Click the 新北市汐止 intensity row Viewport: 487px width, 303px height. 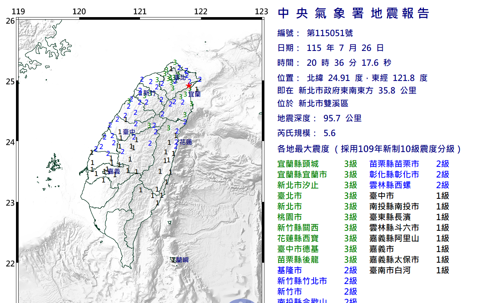tap(317, 185)
